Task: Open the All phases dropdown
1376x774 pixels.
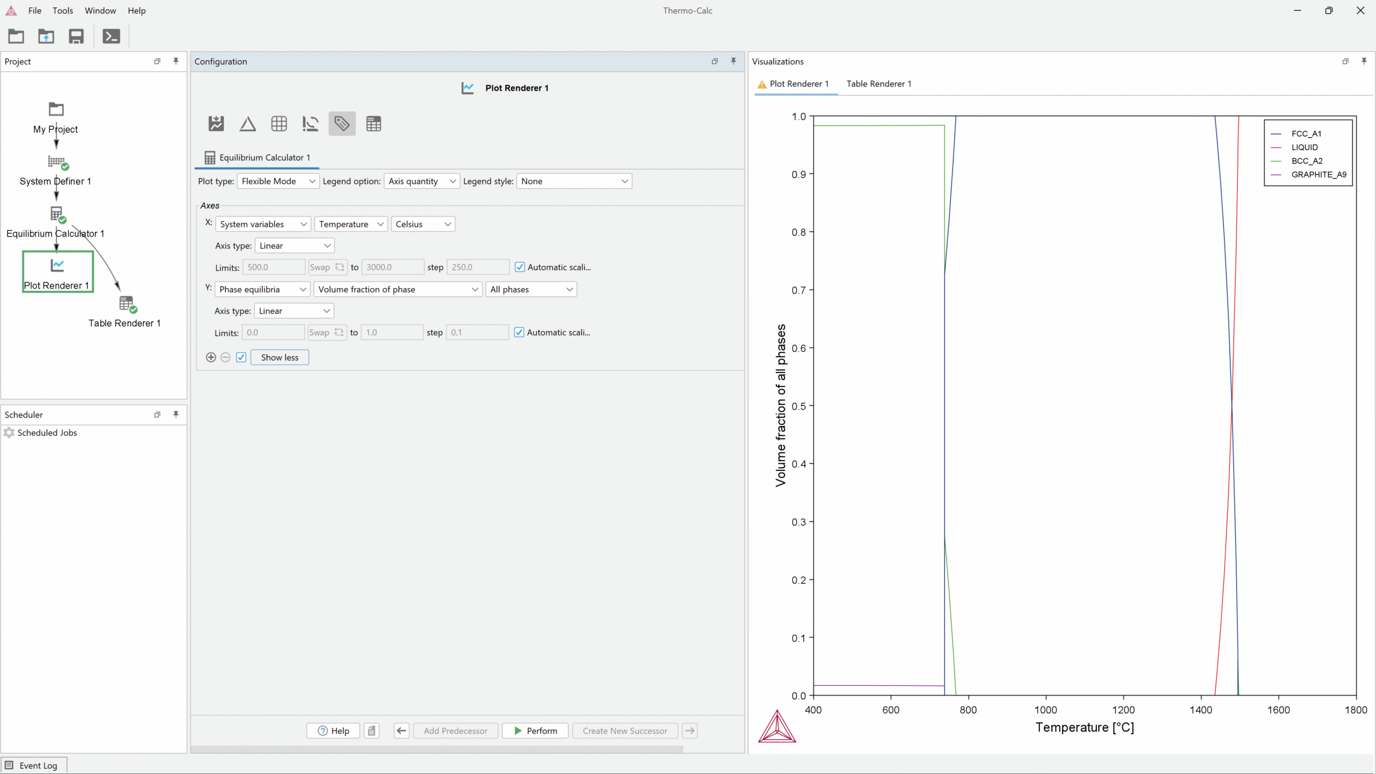Action: pyautogui.click(x=531, y=289)
